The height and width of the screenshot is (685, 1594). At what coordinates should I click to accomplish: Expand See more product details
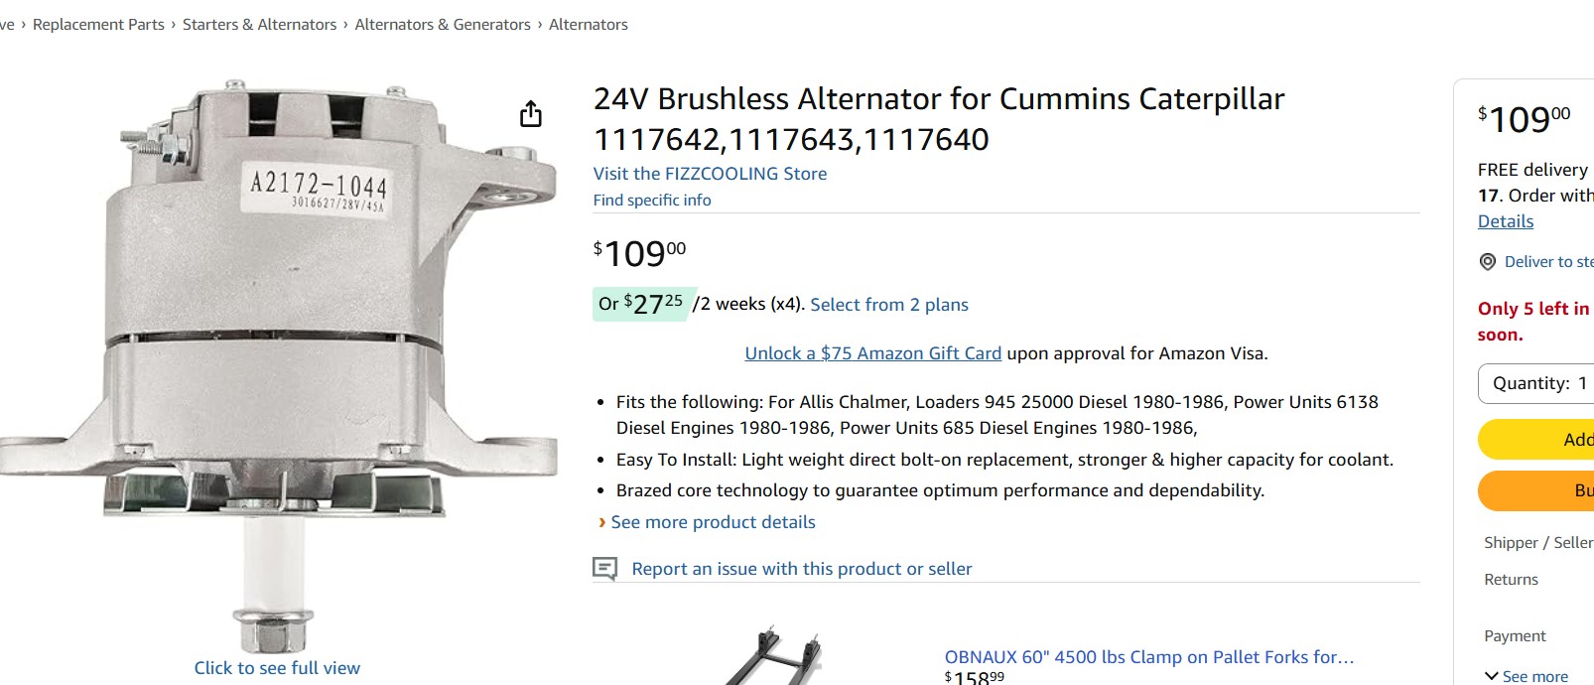[713, 522]
